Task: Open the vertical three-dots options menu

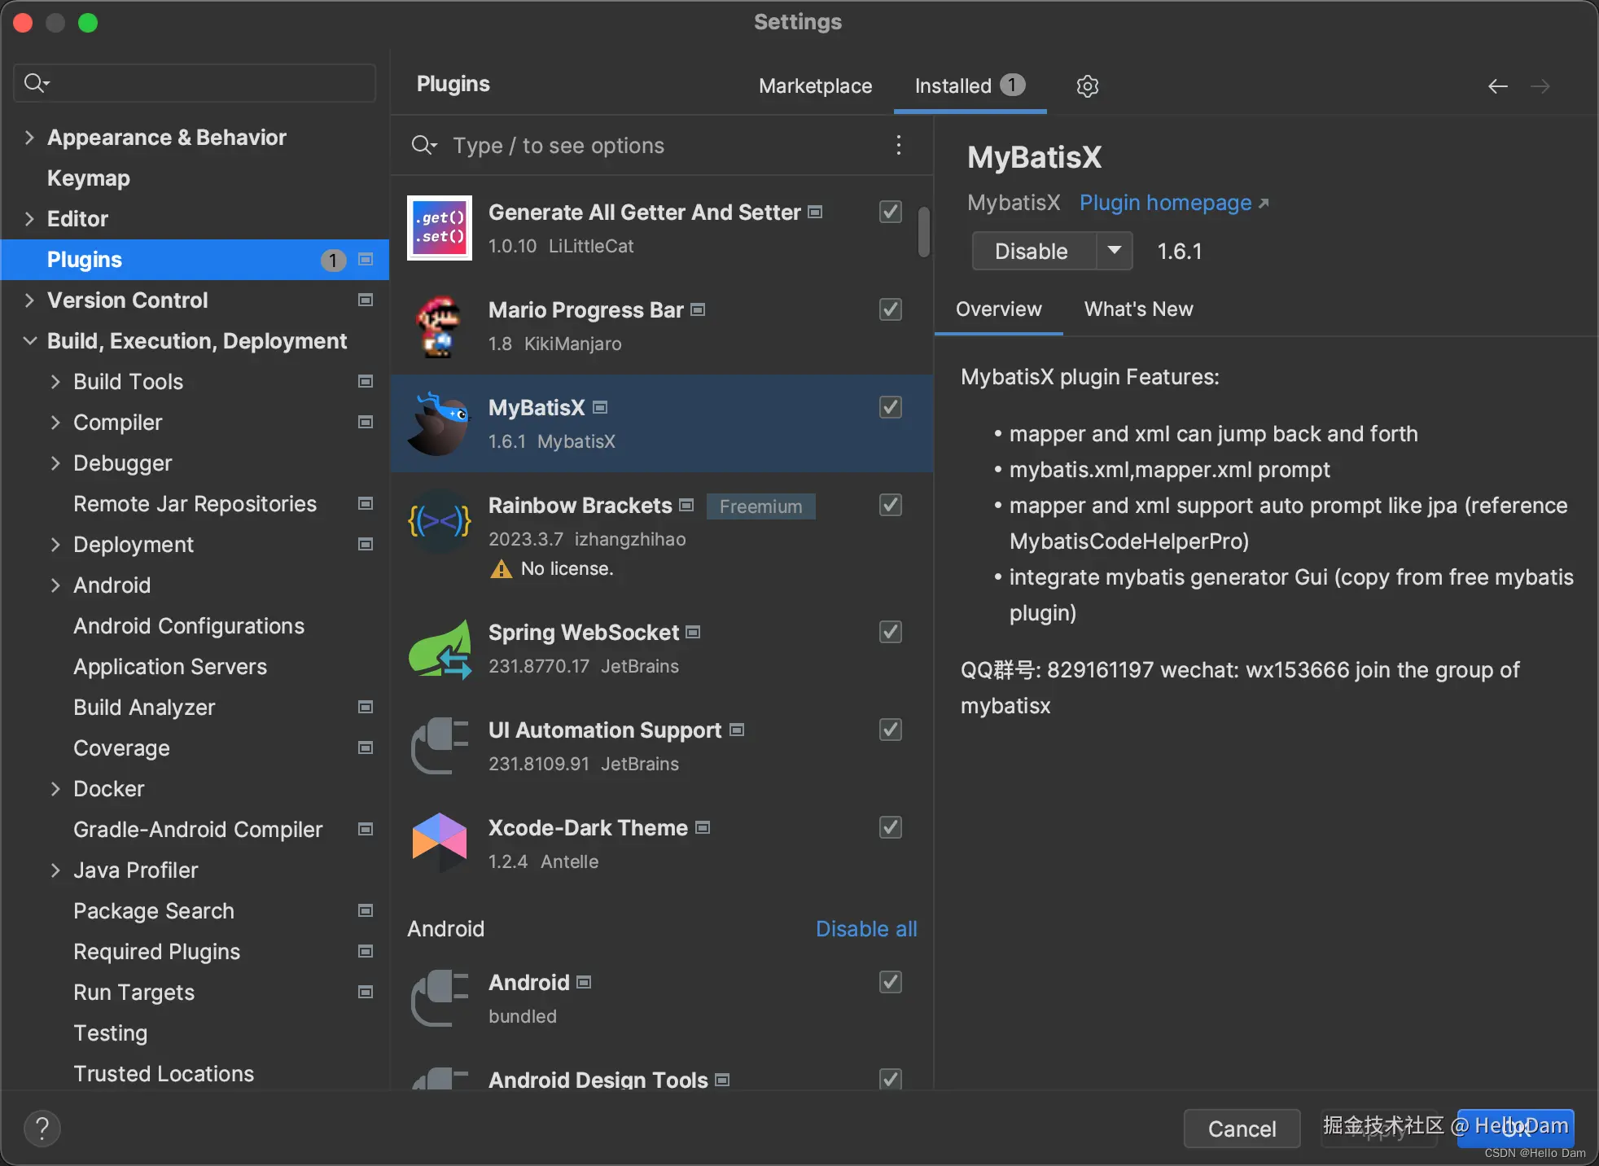Action: click(898, 145)
